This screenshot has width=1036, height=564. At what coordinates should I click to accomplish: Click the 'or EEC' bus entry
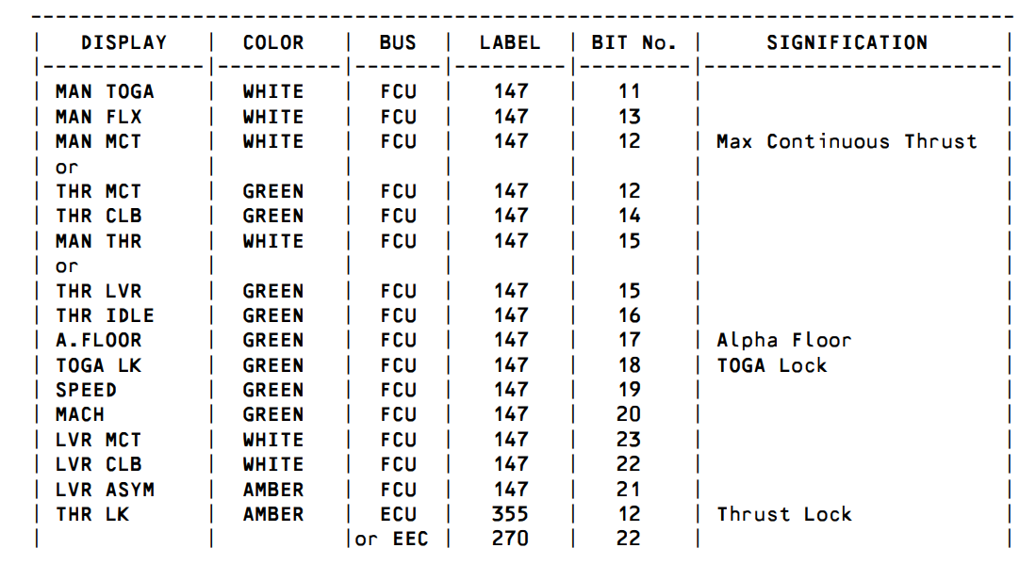coord(391,539)
